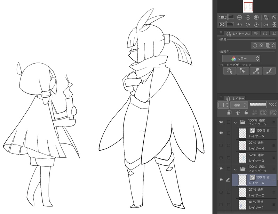Tick the selection checkbox of レイヤー 4
Image resolution: width=278 pixels, height=214 pixels.
click(229, 145)
